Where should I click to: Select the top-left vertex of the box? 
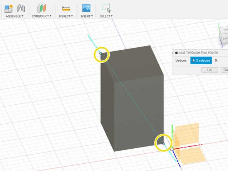coord(101,54)
